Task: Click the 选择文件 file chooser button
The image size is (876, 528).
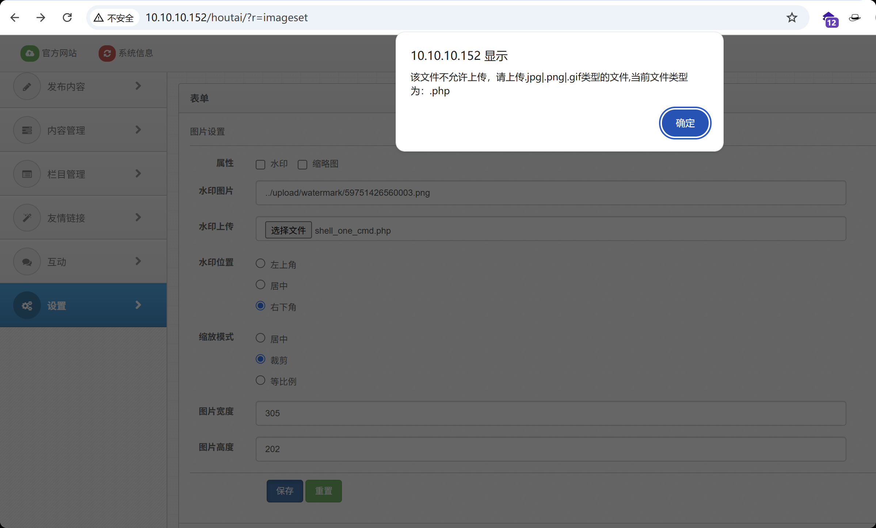Action: [x=288, y=230]
